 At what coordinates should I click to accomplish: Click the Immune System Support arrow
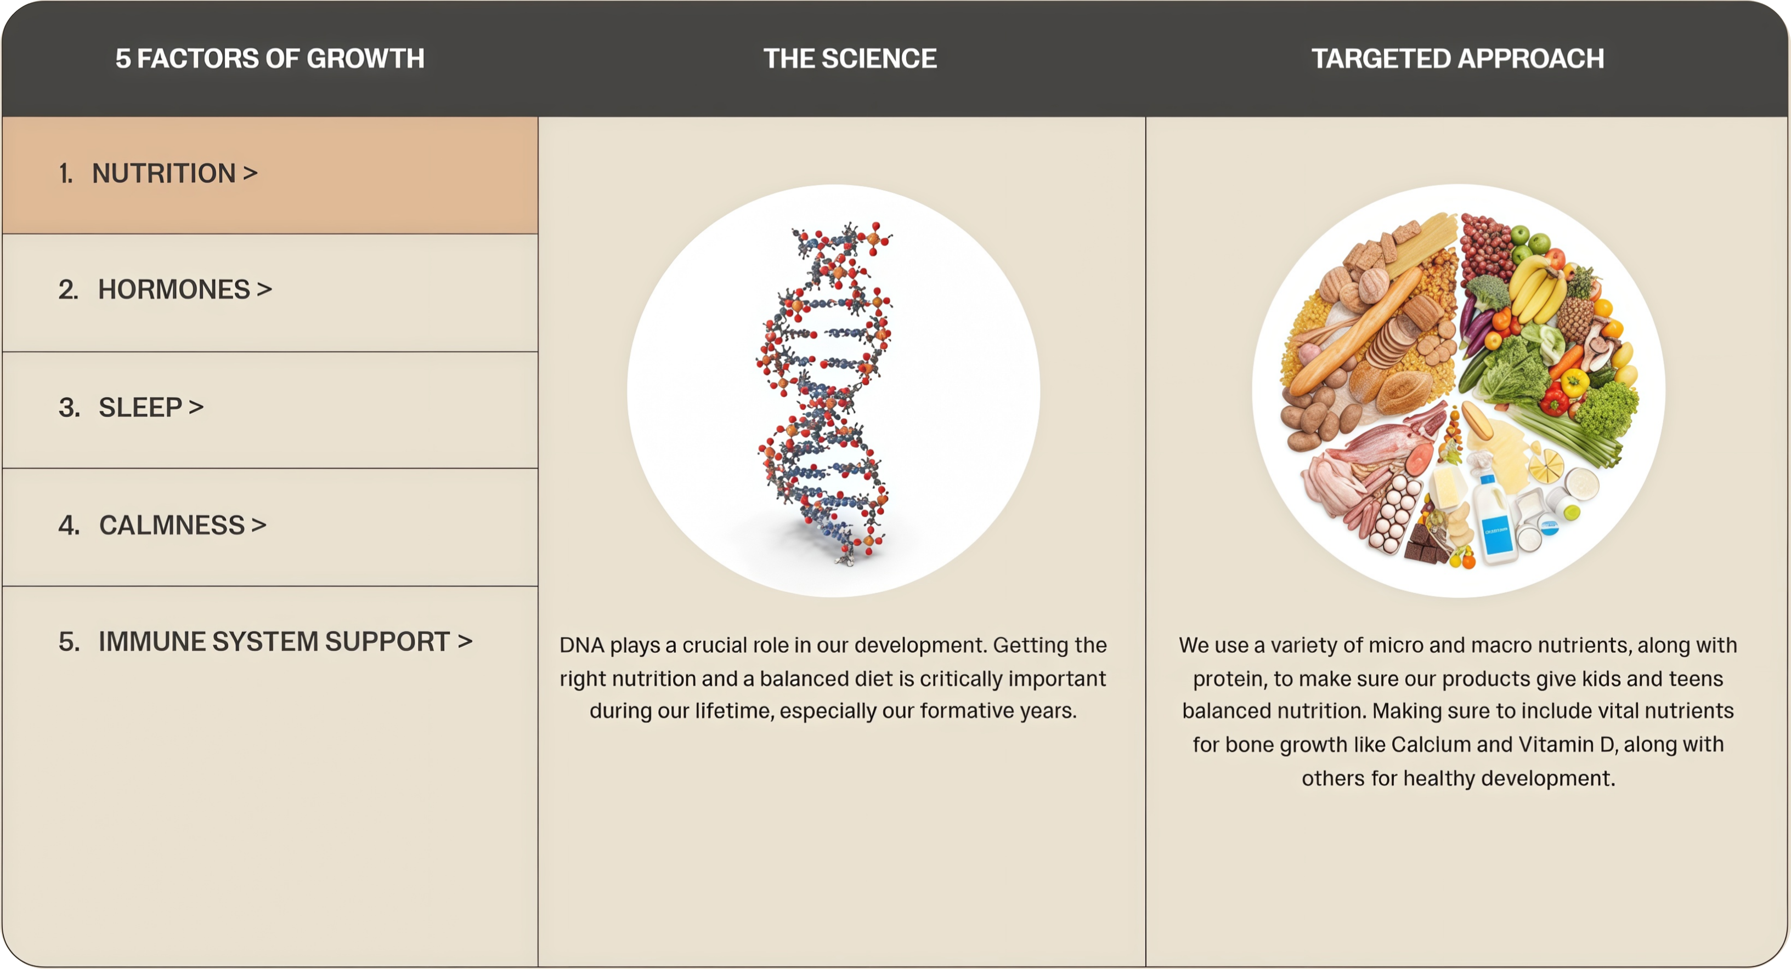pos(465,642)
